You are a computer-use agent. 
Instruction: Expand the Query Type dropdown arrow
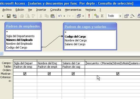point(83,16)
